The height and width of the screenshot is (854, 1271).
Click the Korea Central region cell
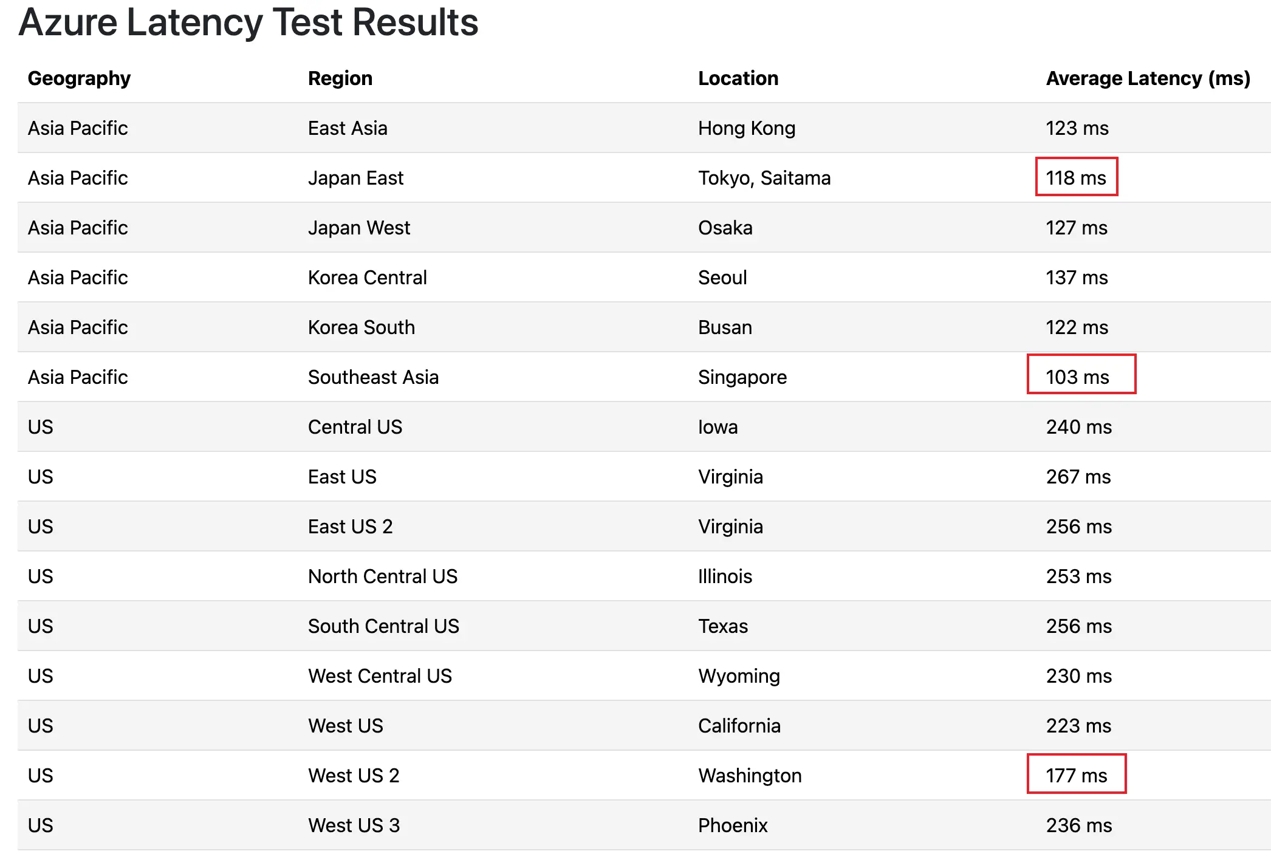tap(367, 278)
